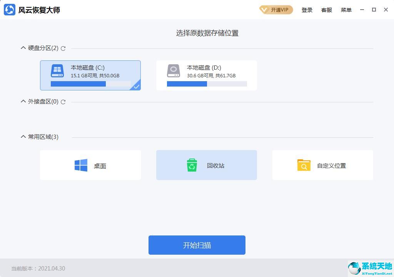Viewport: 394px width, 277px height.
Task: Open the 菜单 menu
Action: coord(346,10)
